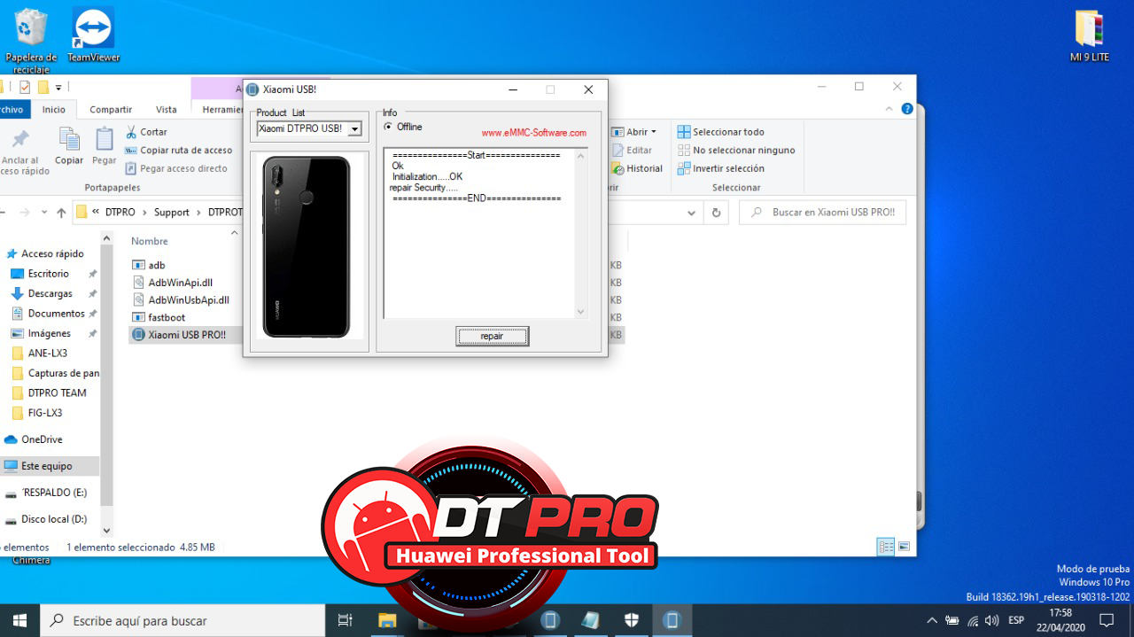Viewport: 1134px width, 637px height.
Task: Switch Explorer to large icons view
Action: tap(904, 548)
